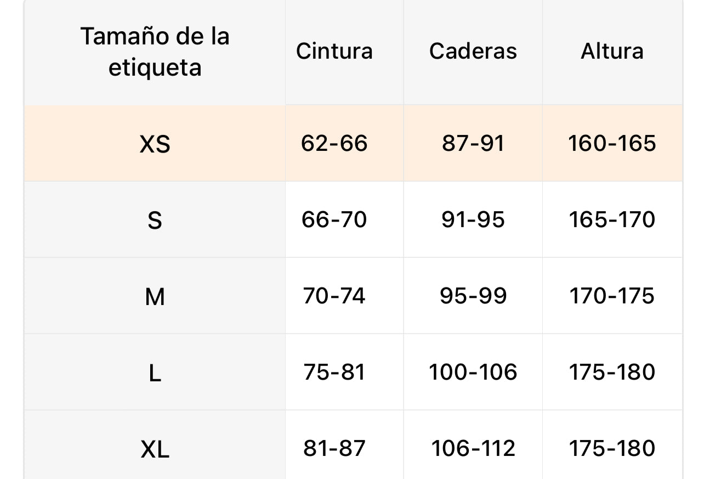
Task: Click the 62-66 waist cell
Action: point(334,143)
